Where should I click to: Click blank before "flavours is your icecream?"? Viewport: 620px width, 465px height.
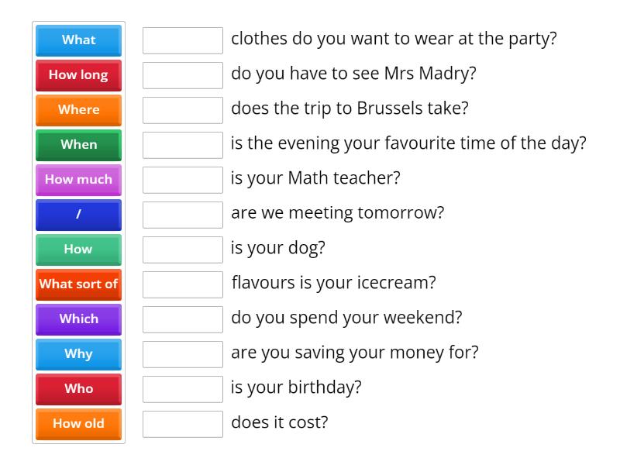pos(183,284)
